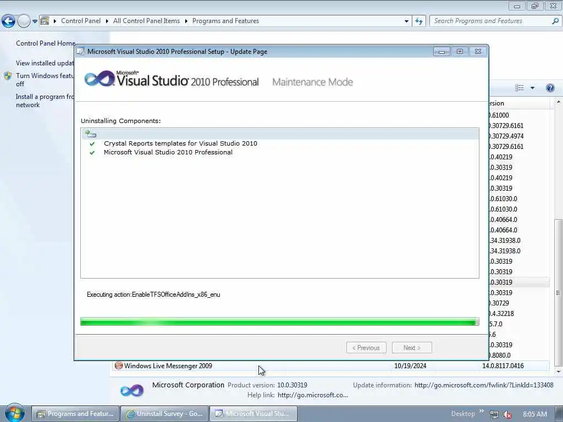Click the setup window title bar icon
The width and height of the screenshot is (563, 422).
click(81, 51)
